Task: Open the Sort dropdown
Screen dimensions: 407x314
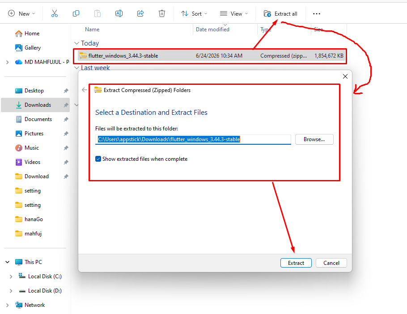Action: [194, 13]
